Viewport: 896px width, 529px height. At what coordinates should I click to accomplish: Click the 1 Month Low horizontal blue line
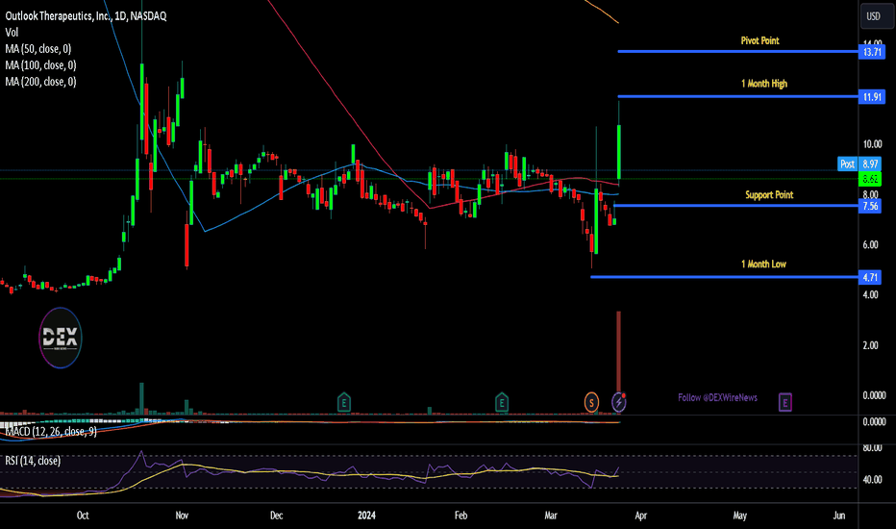[724, 277]
